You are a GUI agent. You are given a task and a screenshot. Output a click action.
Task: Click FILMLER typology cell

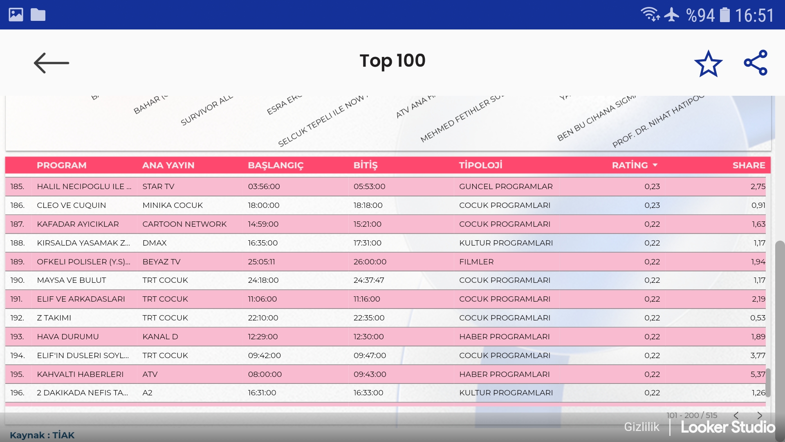476,262
